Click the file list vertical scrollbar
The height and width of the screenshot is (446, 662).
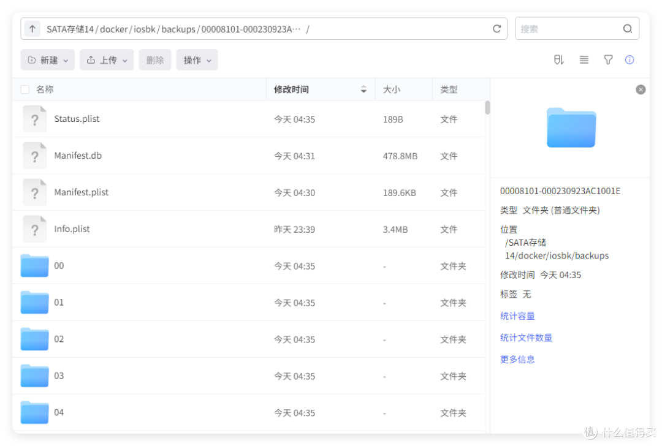click(487, 108)
